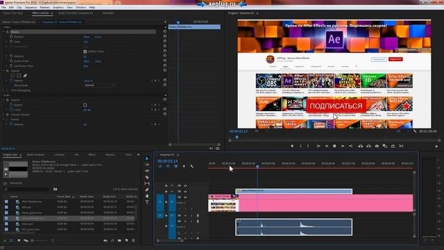
Task: Uncheck the Uniform Scale checkbox
Action: [85, 51]
